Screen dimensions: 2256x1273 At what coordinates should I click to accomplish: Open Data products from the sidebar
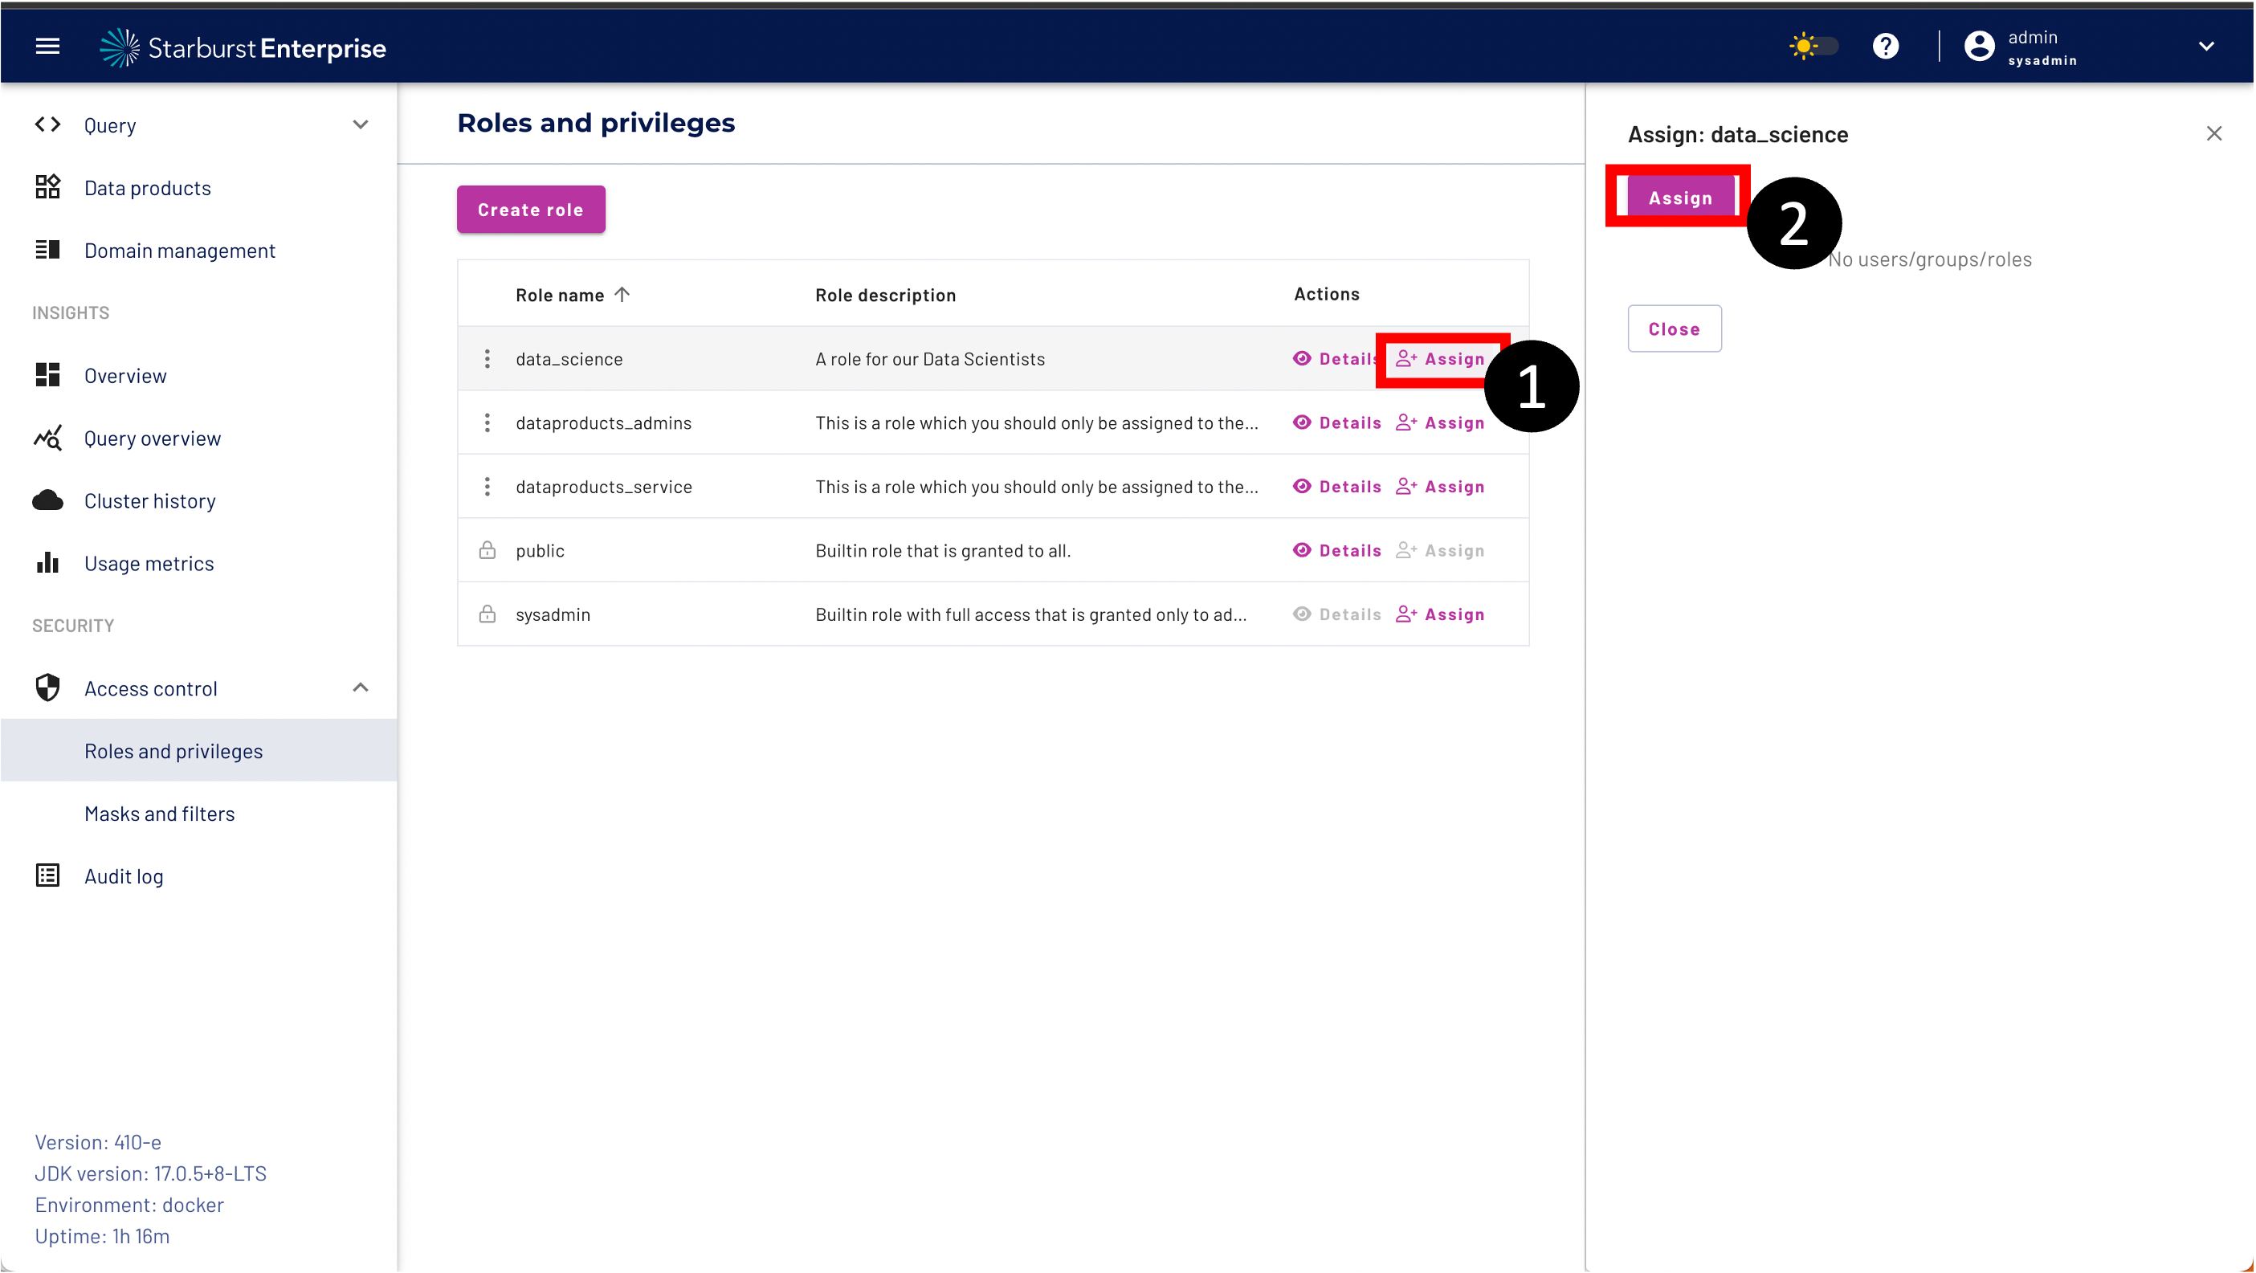(147, 187)
